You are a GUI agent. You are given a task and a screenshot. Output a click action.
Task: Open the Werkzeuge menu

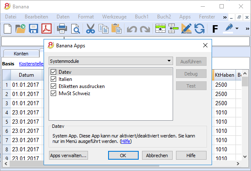coord(114,17)
